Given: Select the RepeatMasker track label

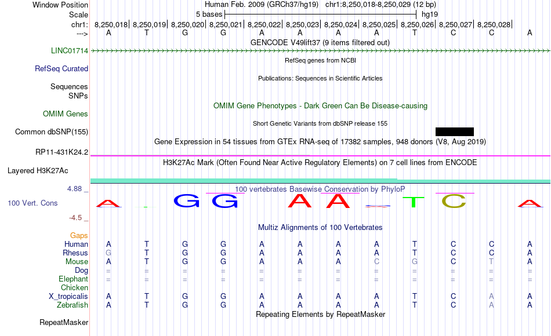Looking at the screenshot, I should (x=64, y=322).
